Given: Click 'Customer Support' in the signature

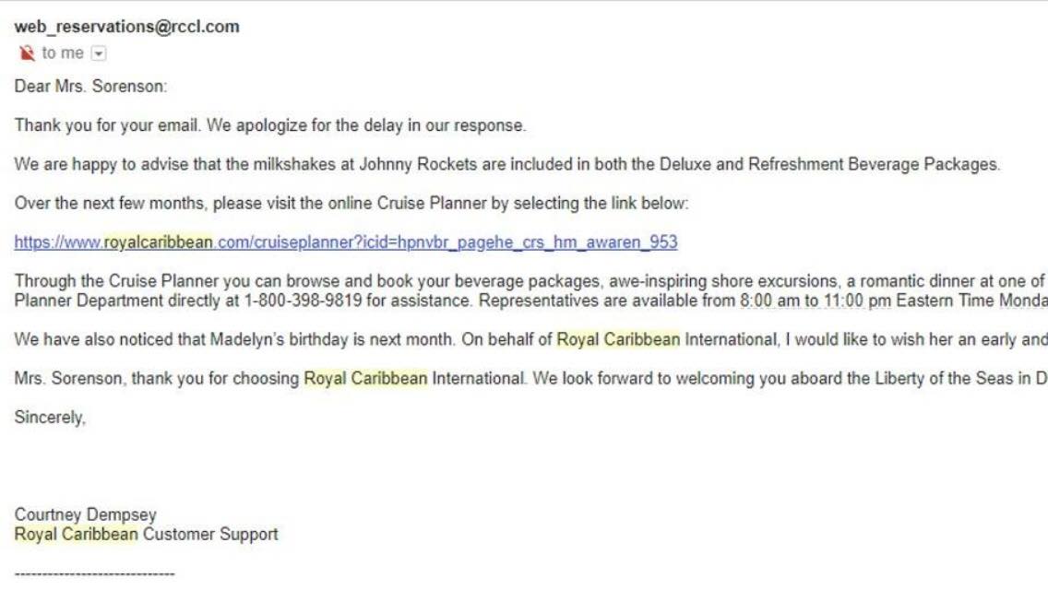Looking at the screenshot, I should (x=210, y=534).
